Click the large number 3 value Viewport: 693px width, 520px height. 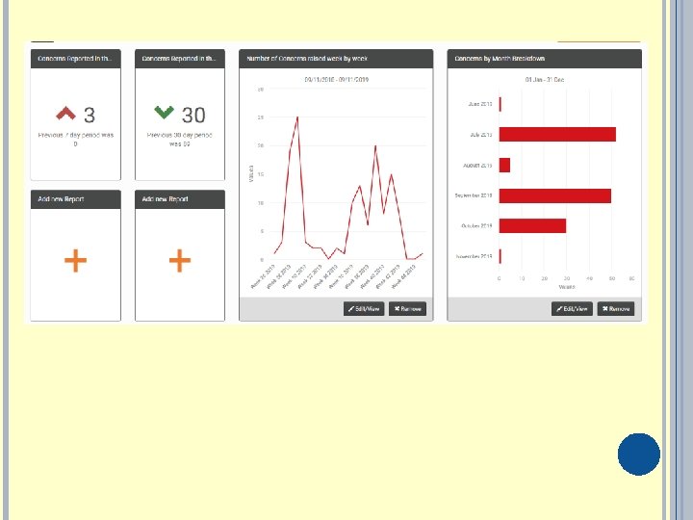pyautogui.click(x=90, y=116)
